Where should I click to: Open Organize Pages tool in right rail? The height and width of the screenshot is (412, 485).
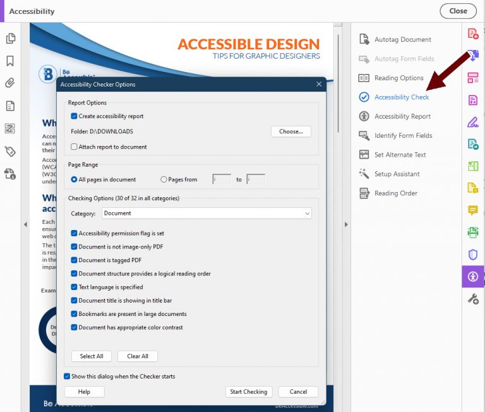473,78
